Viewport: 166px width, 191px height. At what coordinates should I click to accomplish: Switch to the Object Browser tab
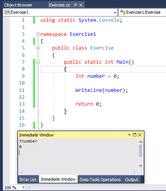(x=18, y=5)
